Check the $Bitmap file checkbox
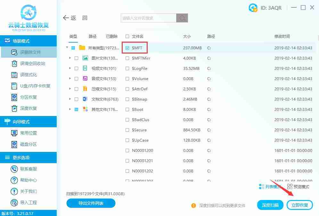 point(127,99)
